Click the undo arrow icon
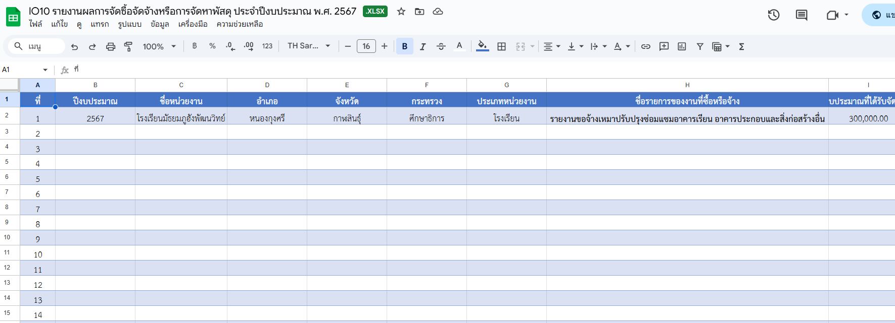 click(75, 46)
